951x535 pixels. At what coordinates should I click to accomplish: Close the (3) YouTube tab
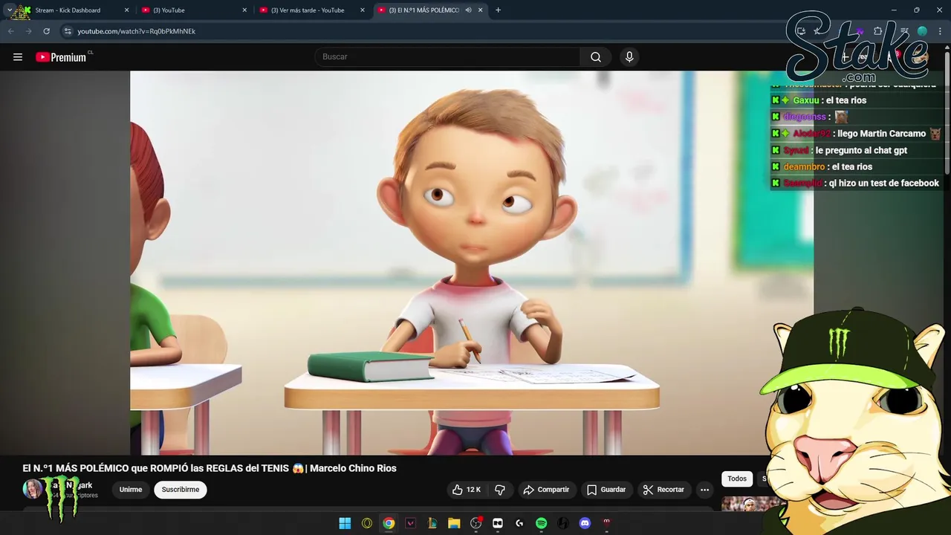244,10
